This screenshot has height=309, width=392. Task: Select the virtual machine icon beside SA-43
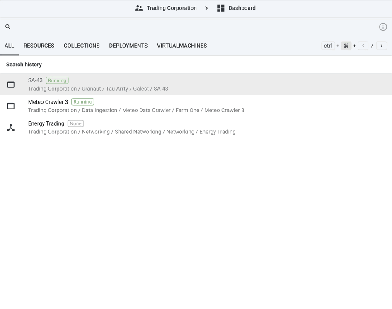pos(10,84)
